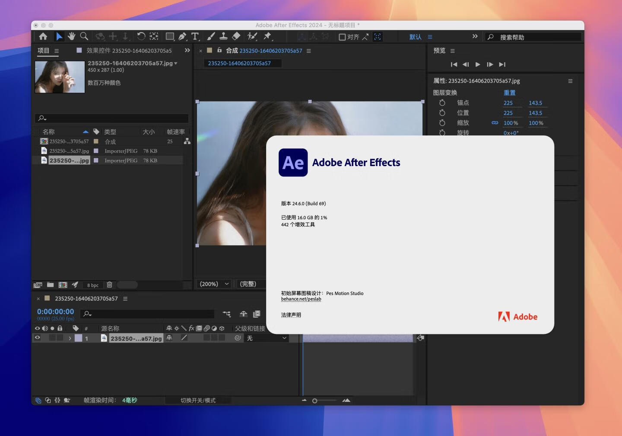Click 切换开关/模式 toggle switches button
Image resolution: width=622 pixels, height=436 pixels.
[198, 401]
